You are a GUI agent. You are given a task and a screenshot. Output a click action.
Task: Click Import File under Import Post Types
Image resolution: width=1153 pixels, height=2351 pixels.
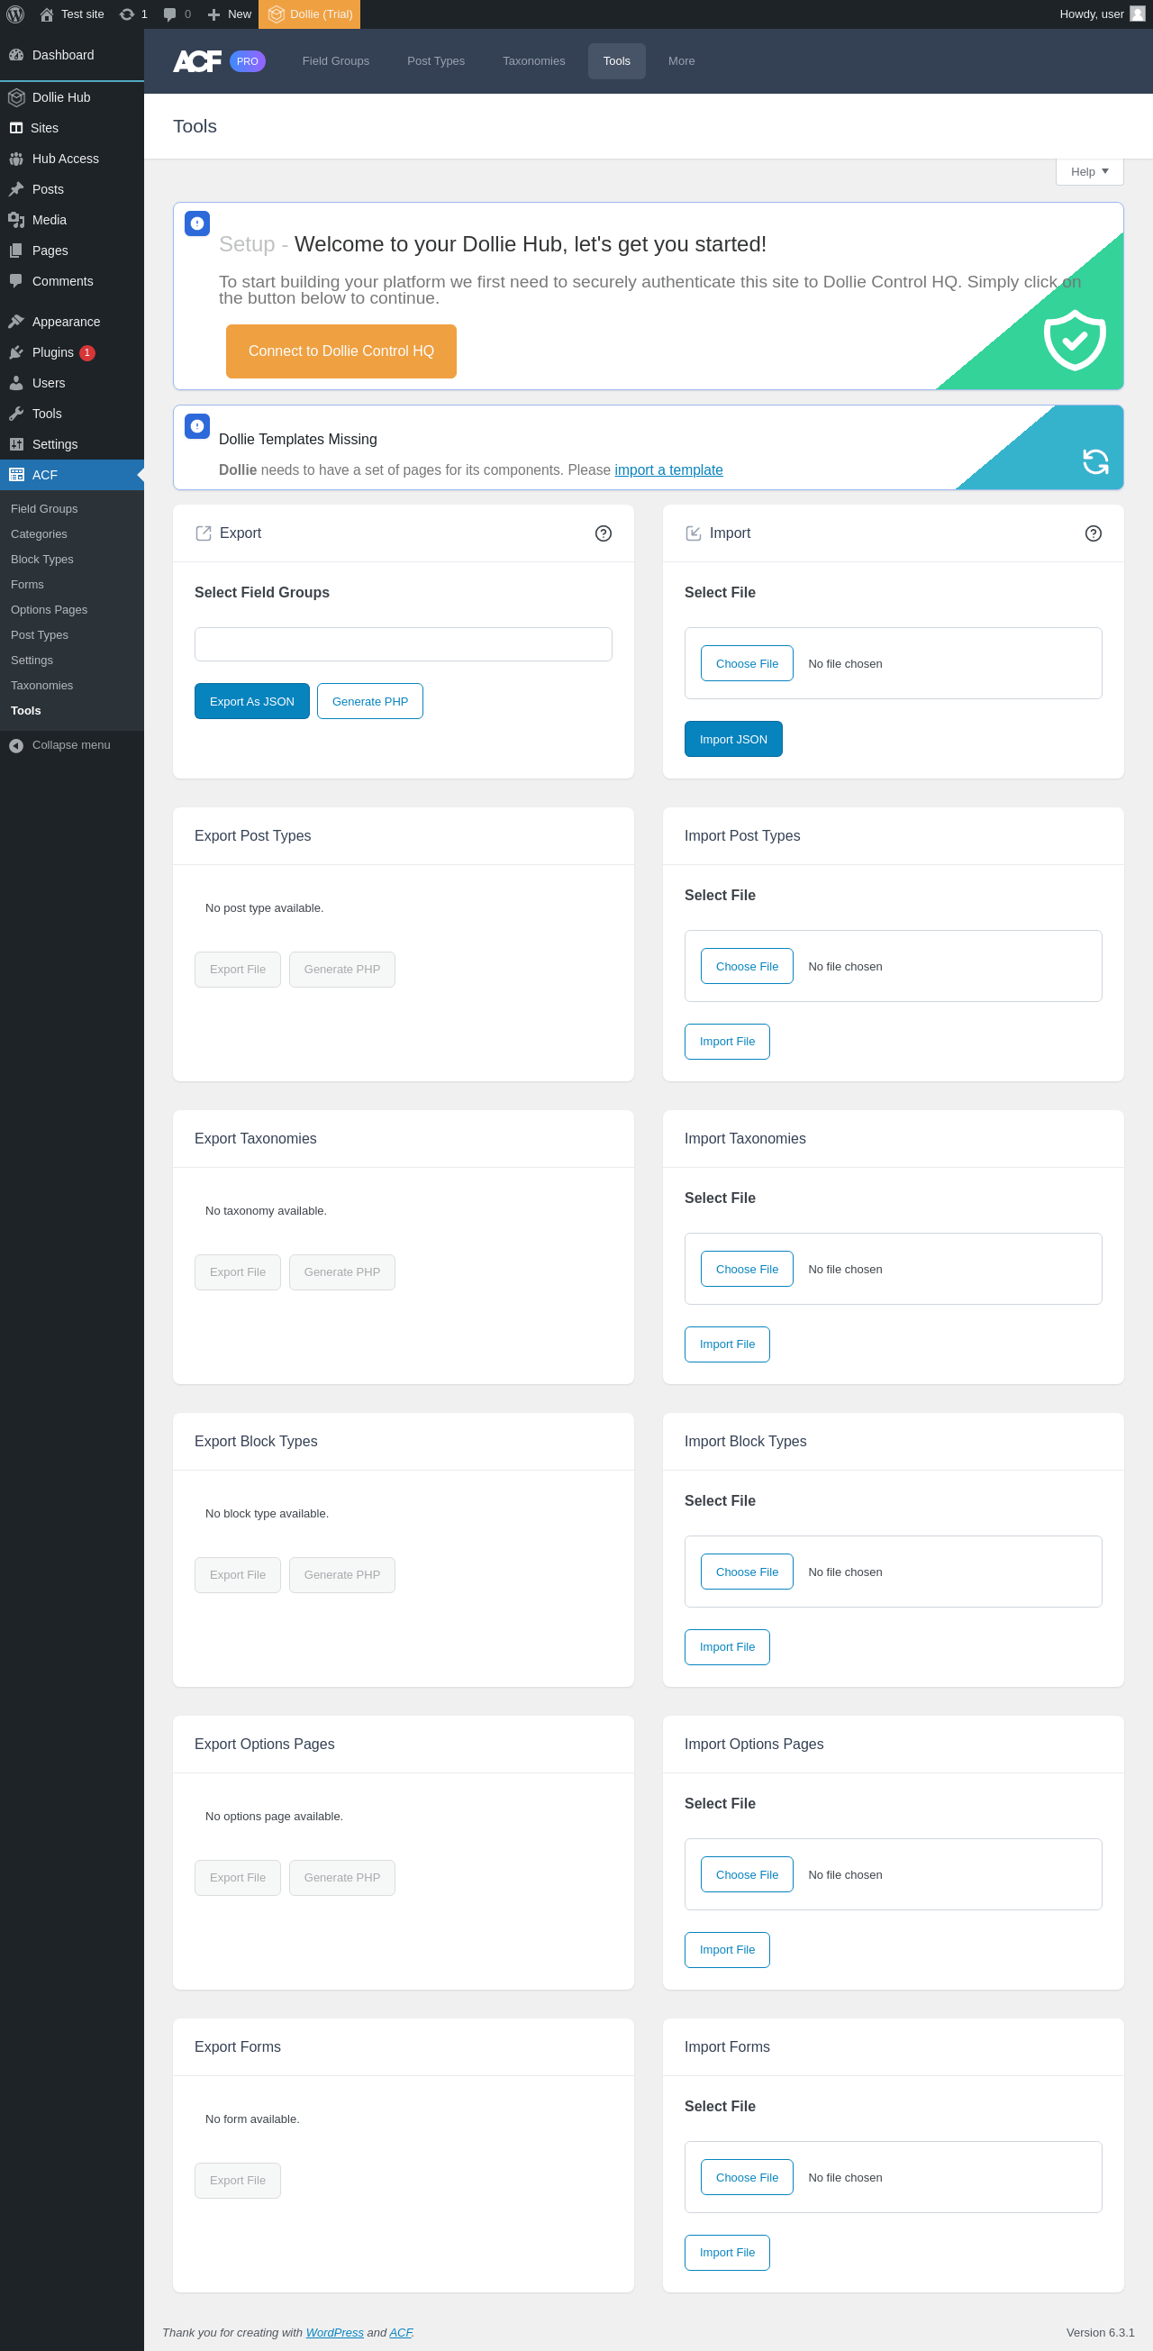[x=727, y=1042]
